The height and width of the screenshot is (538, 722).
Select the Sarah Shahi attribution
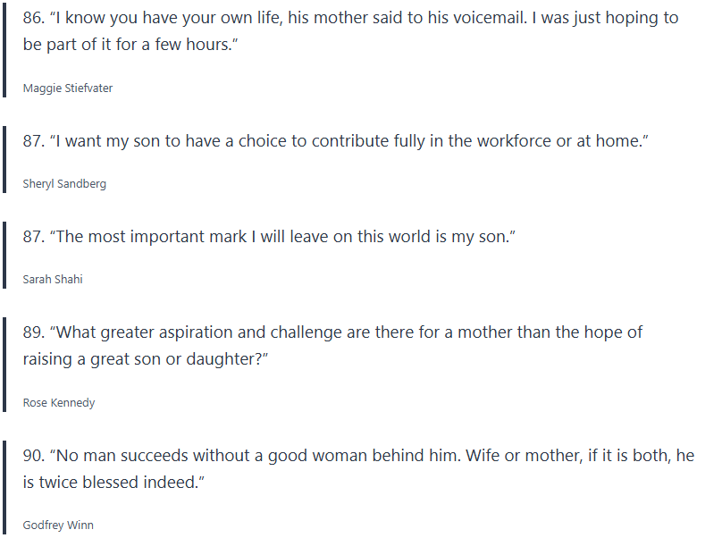tap(53, 280)
